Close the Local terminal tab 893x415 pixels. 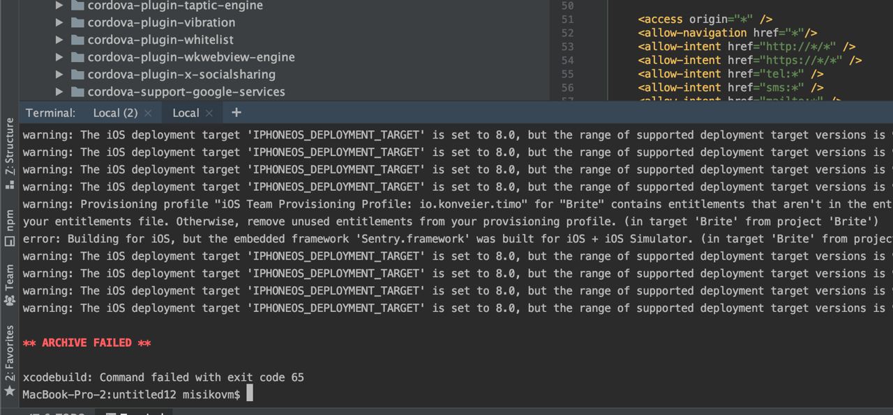210,113
